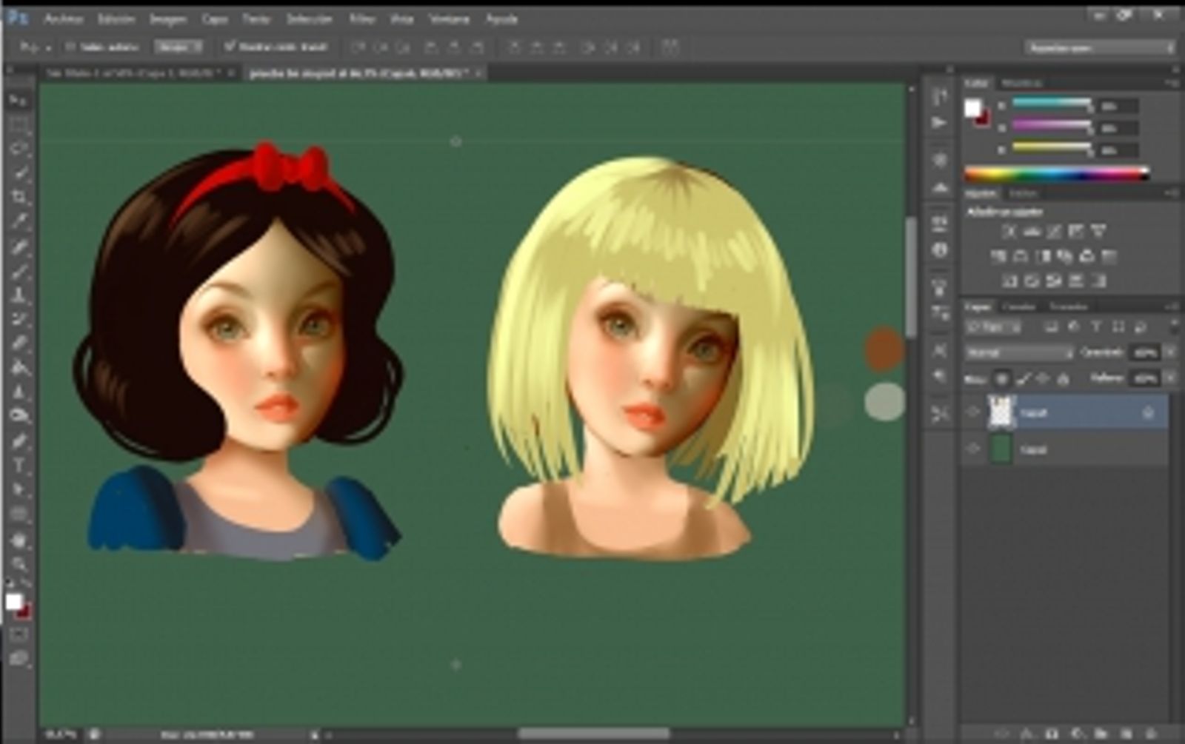Select the Hand tool
Image resolution: width=1185 pixels, height=744 pixels.
[x=19, y=540]
